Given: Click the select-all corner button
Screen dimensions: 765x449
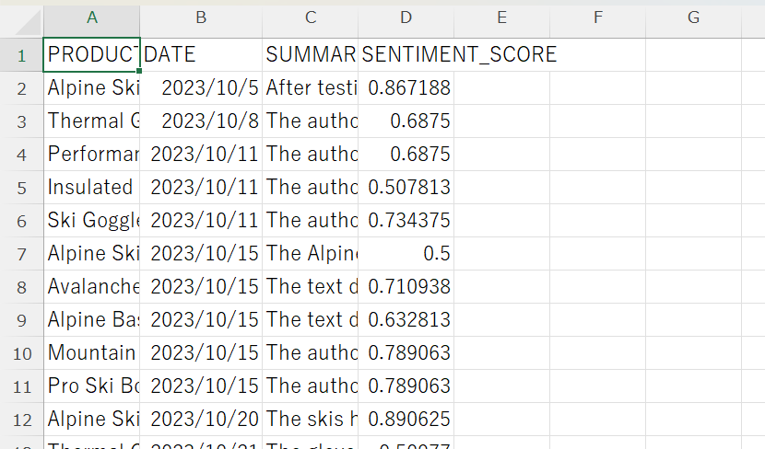Looking at the screenshot, I should point(21,18).
